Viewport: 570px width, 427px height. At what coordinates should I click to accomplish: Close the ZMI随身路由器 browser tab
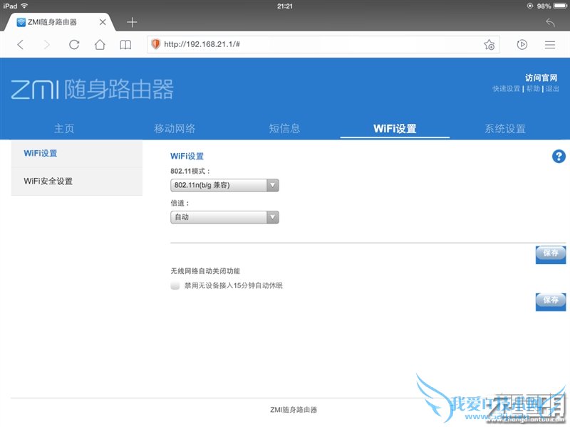[103, 22]
